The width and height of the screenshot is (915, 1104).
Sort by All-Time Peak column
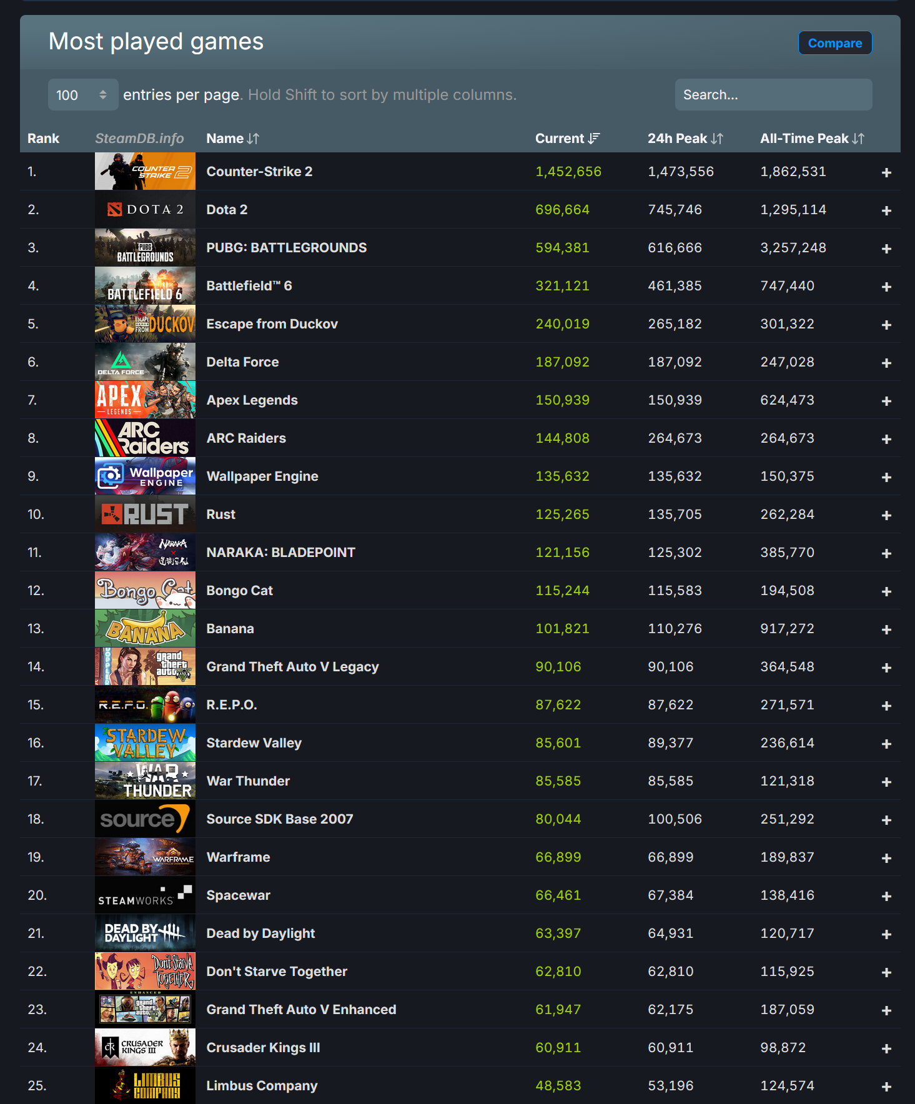[x=812, y=139]
